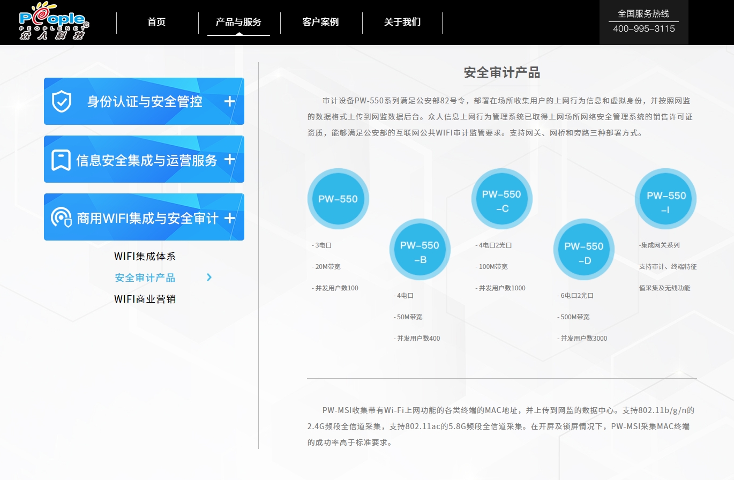Click the PW-550 circle badge
734x480 pixels.
[x=338, y=199]
